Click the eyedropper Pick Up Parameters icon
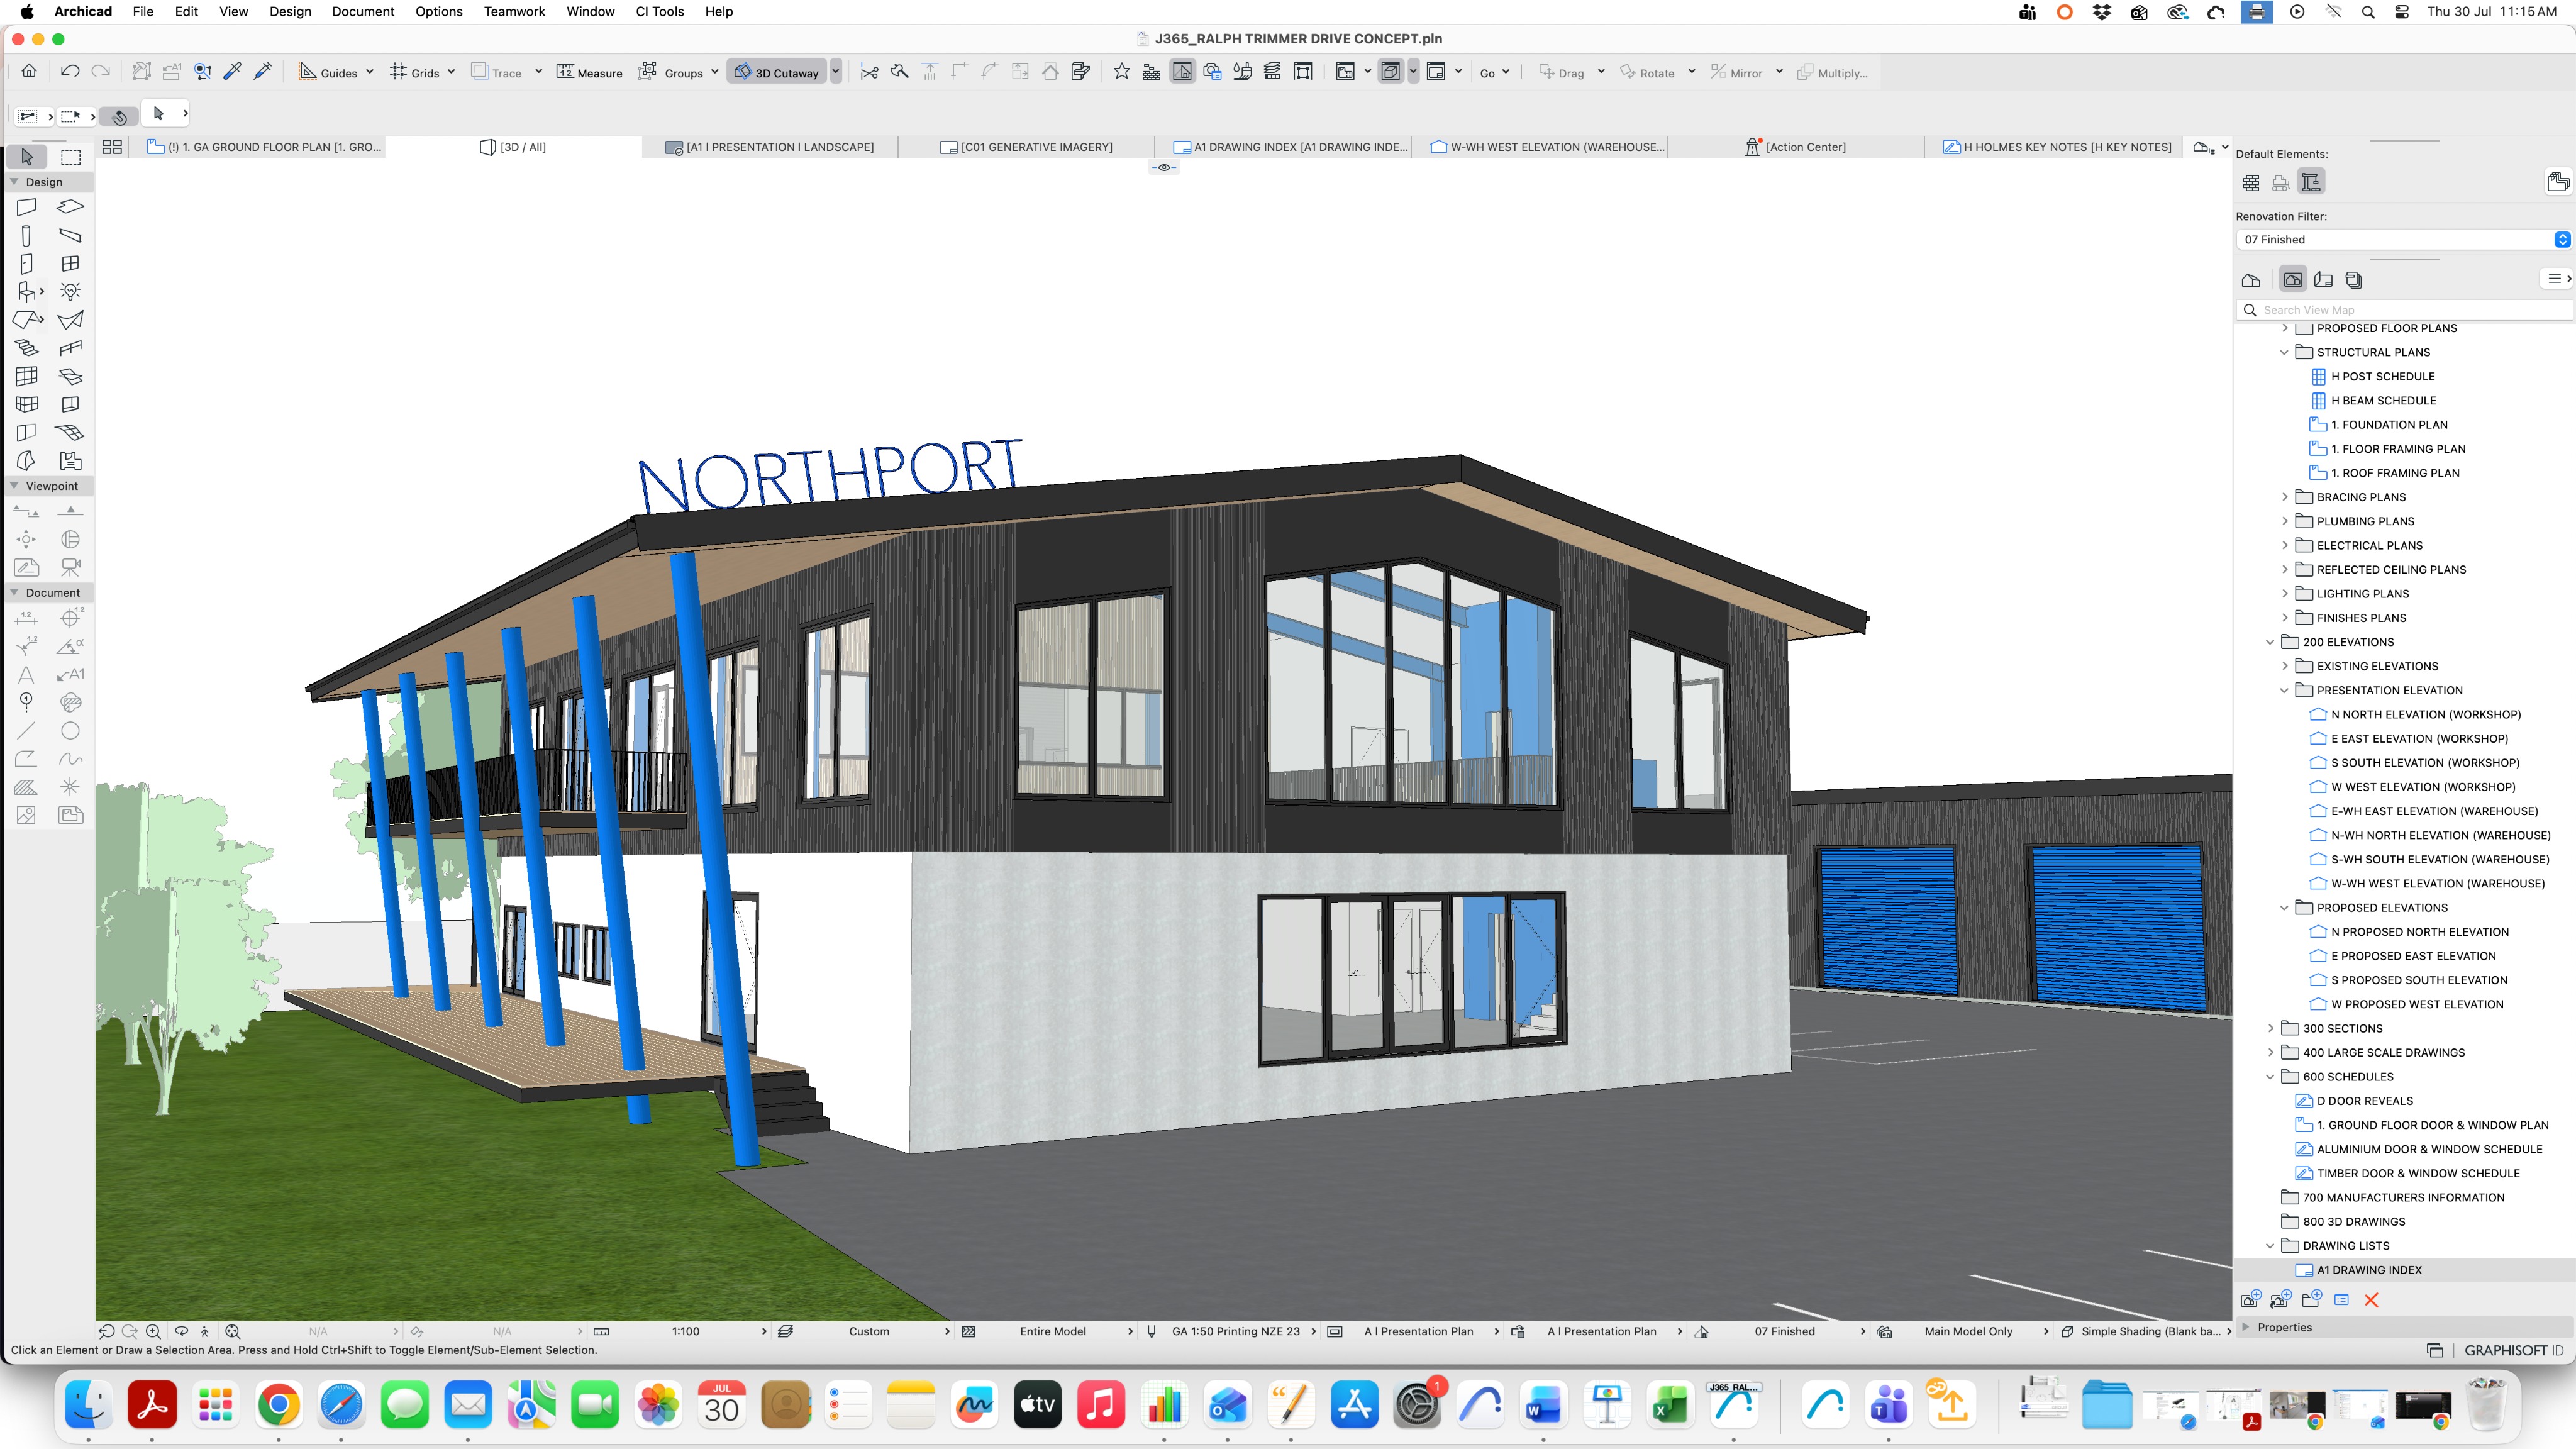This screenshot has height=1449, width=2576. click(x=232, y=71)
